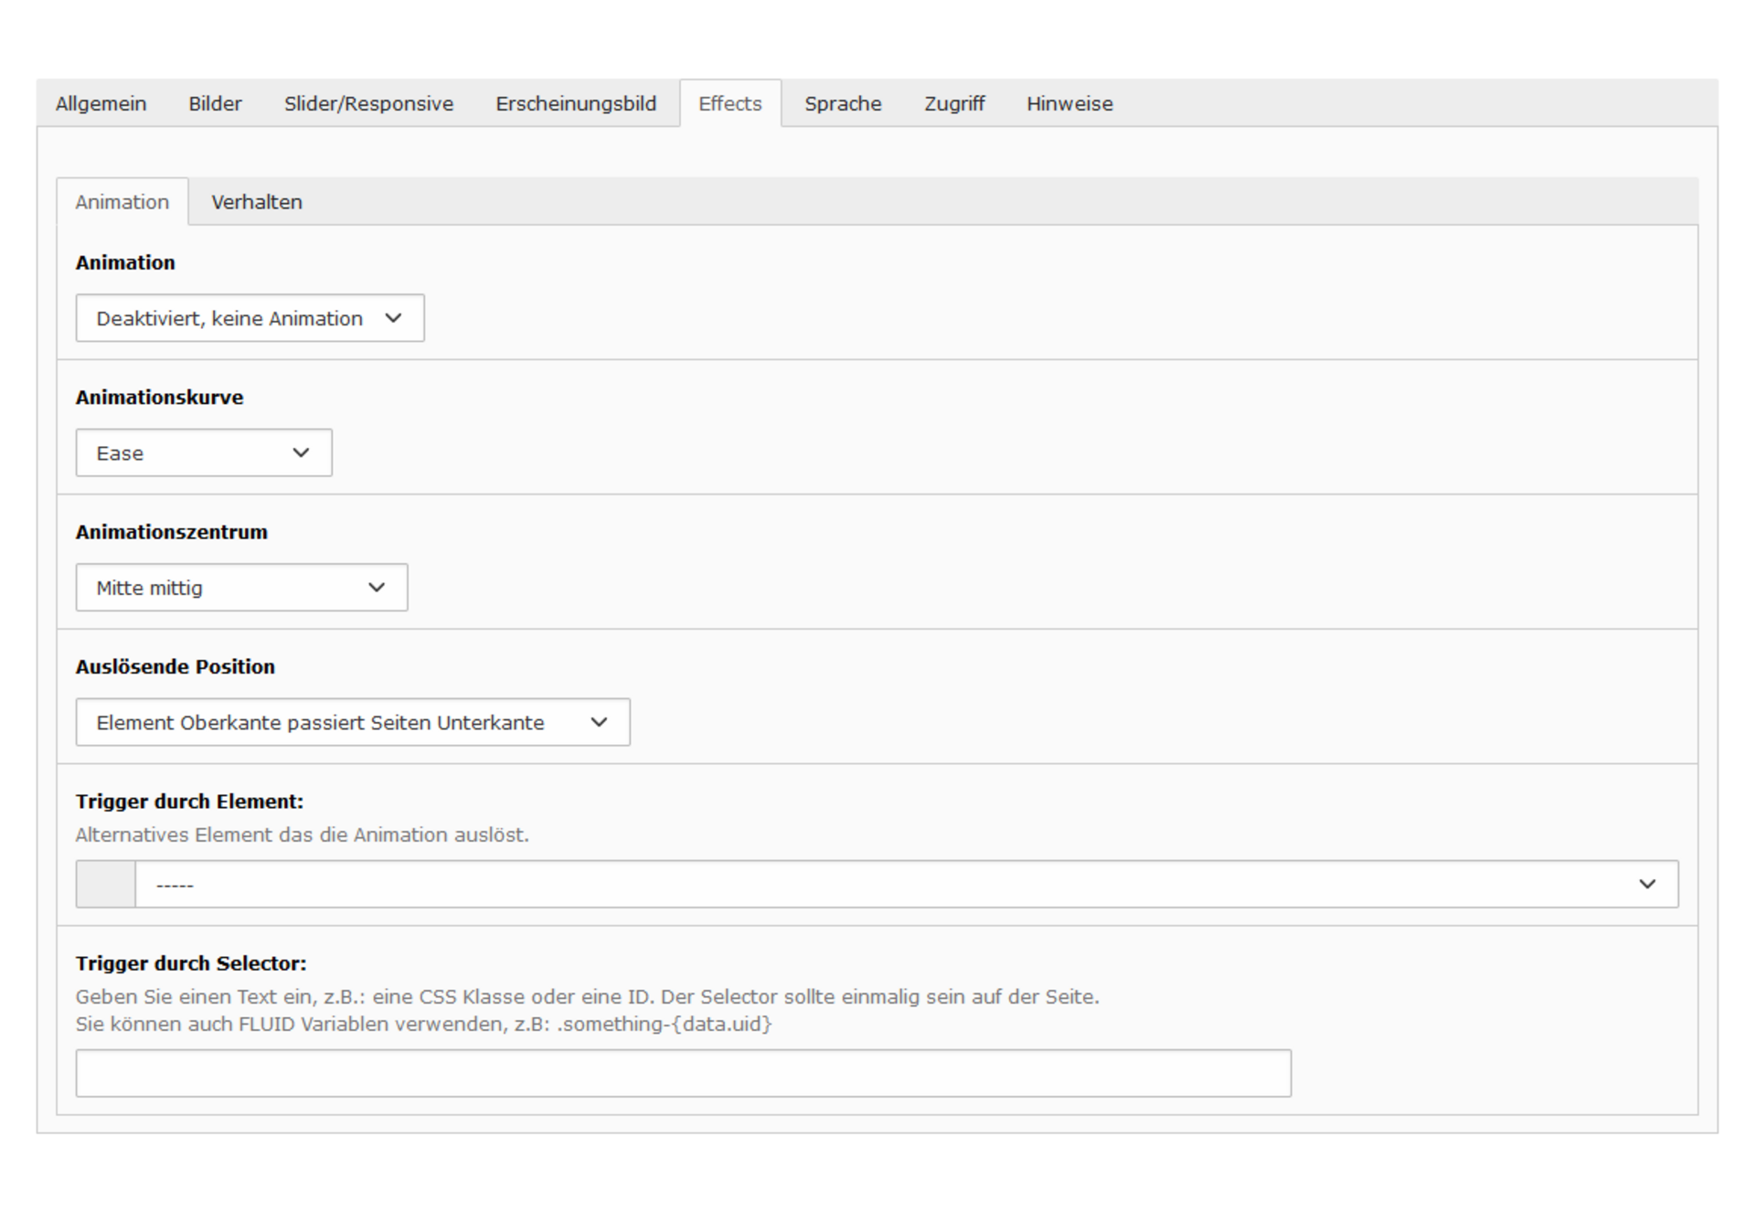Click the 'Geben Sie einen Text ein' hint
This screenshot has height=1211, width=1755.
coord(588,997)
